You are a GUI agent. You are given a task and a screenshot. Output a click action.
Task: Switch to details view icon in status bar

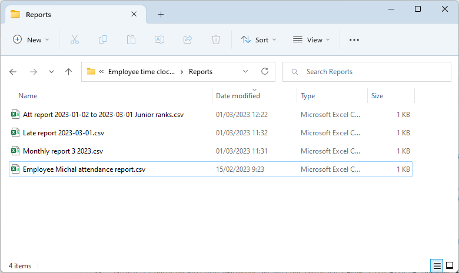[437, 266]
